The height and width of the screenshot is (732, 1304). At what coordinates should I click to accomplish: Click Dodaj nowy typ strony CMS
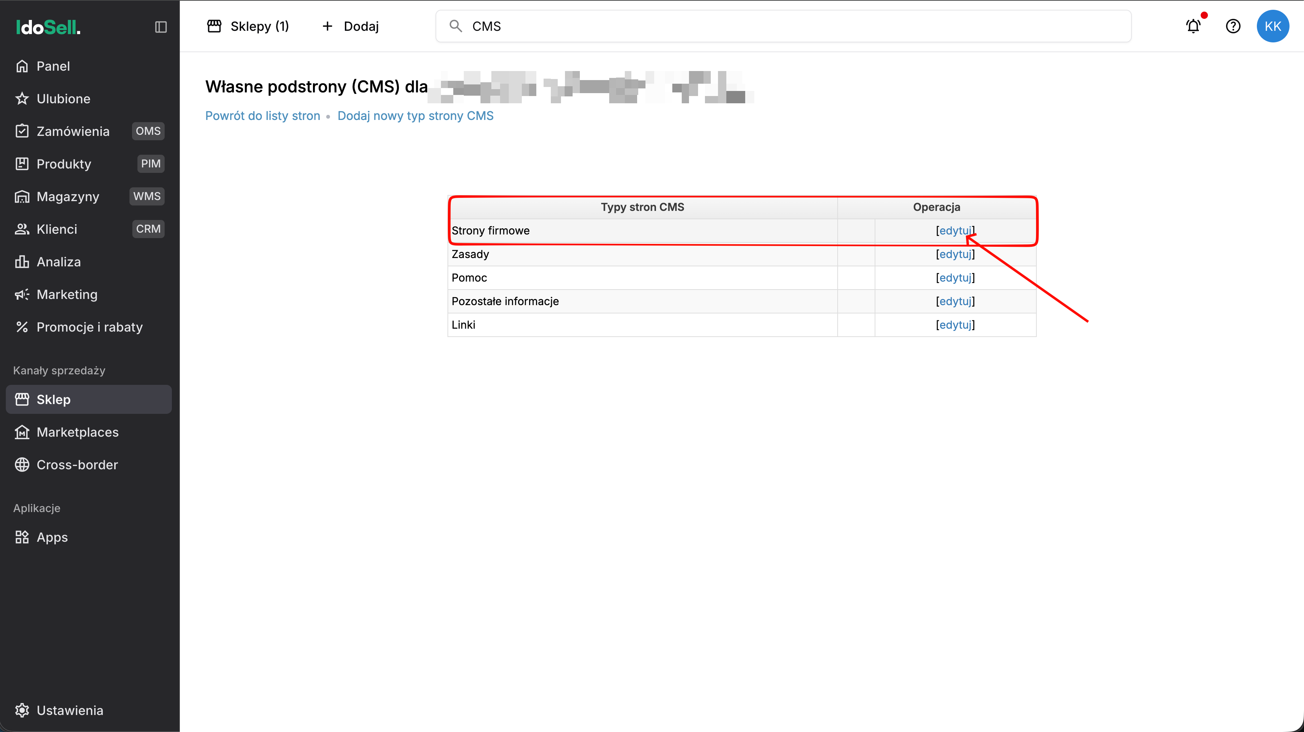coord(416,116)
